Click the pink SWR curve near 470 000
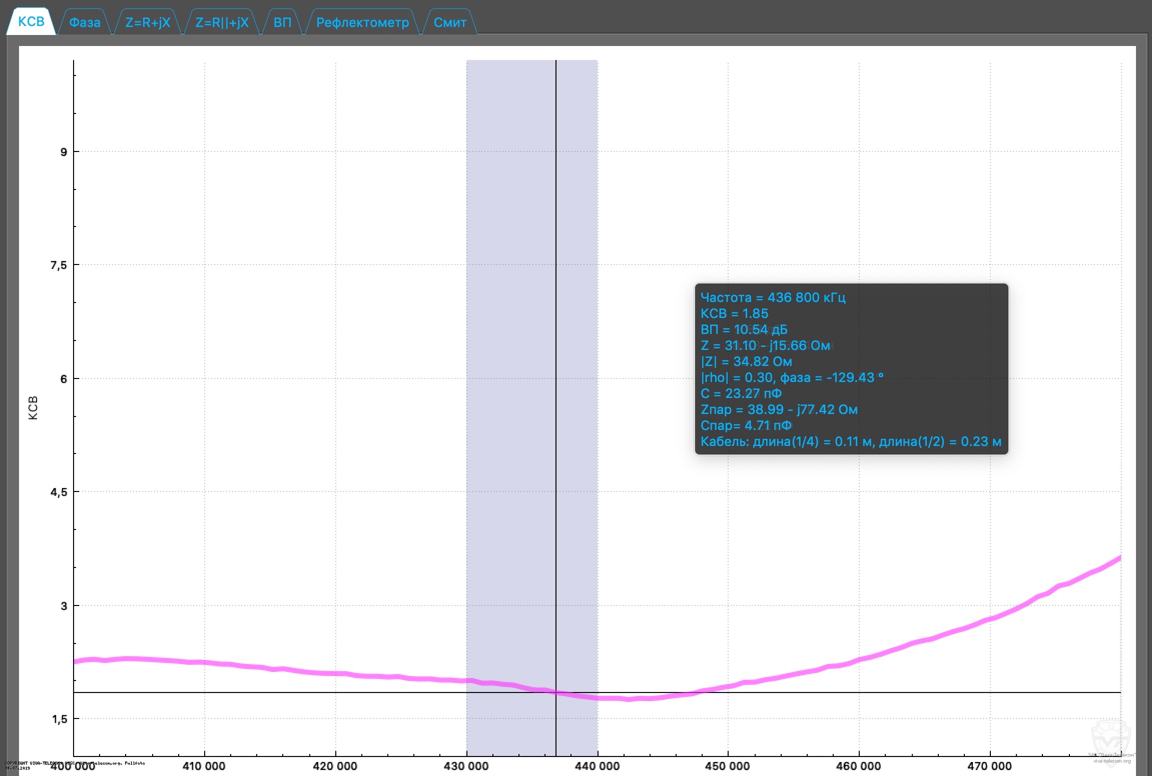 [x=990, y=619]
